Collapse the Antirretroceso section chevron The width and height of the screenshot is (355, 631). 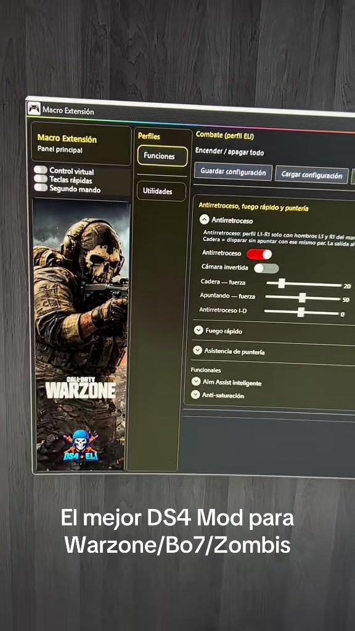205,219
